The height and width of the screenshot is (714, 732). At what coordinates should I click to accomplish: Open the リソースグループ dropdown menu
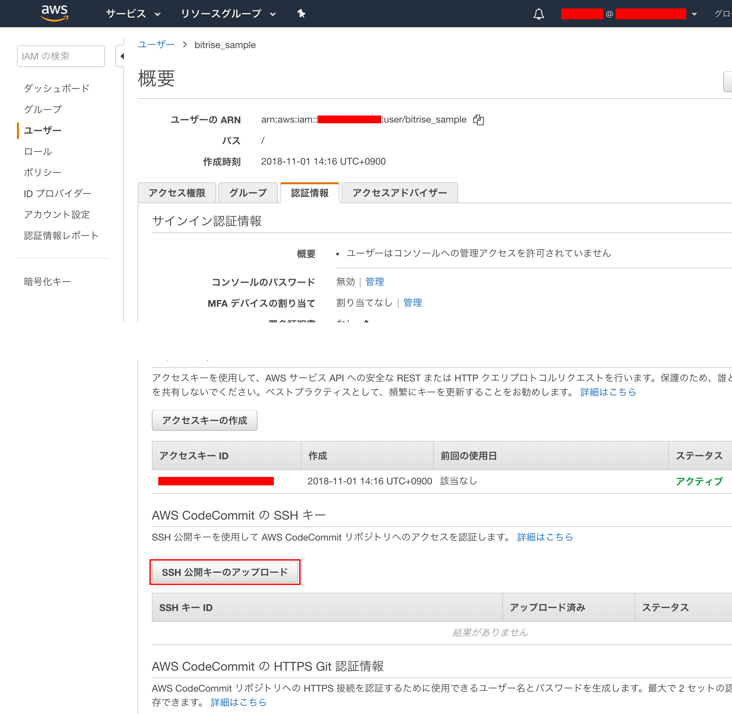pyautogui.click(x=228, y=14)
